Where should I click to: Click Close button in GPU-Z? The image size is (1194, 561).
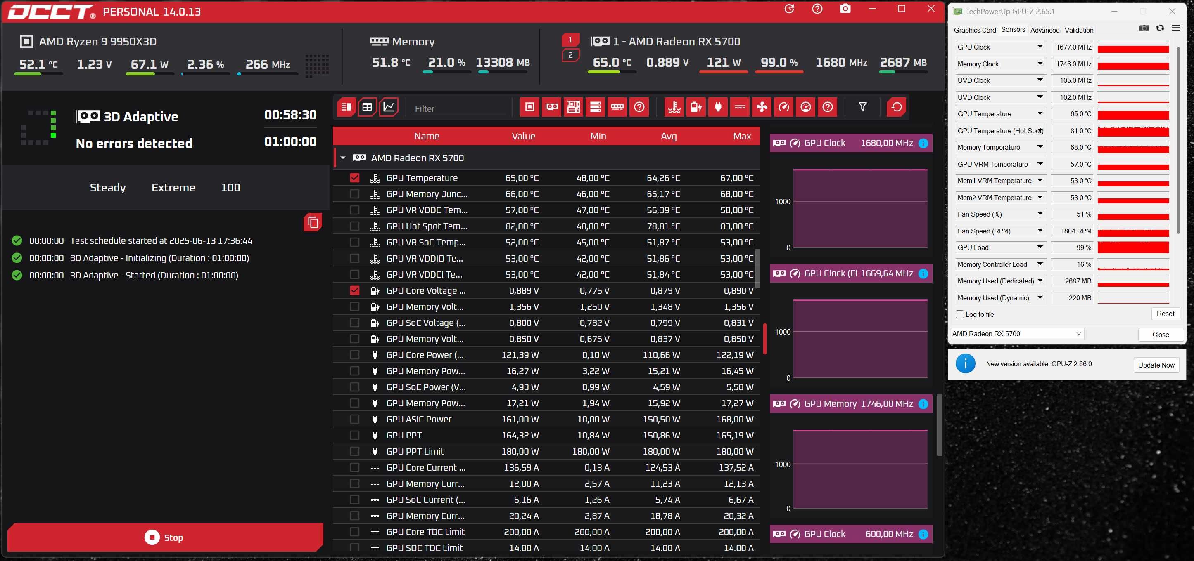coord(1160,335)
